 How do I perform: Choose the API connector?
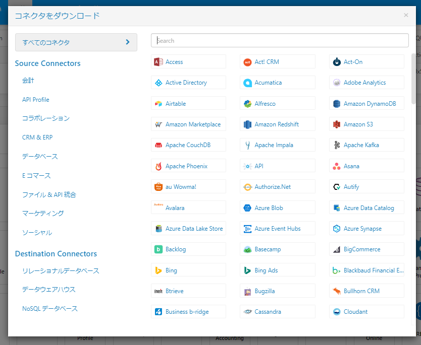pyautogui.click(x=277, y=166)
